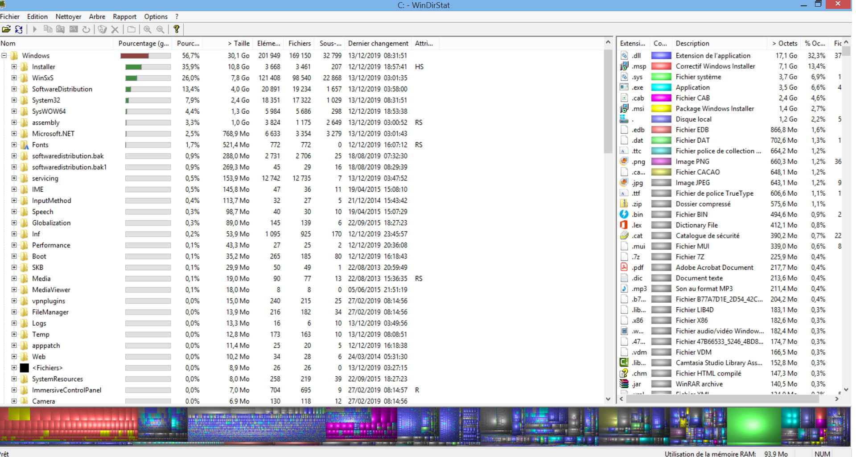Click the Open item play-arrow toolbar icon
The image size is (856, 457).
click(x=35, y=29)
